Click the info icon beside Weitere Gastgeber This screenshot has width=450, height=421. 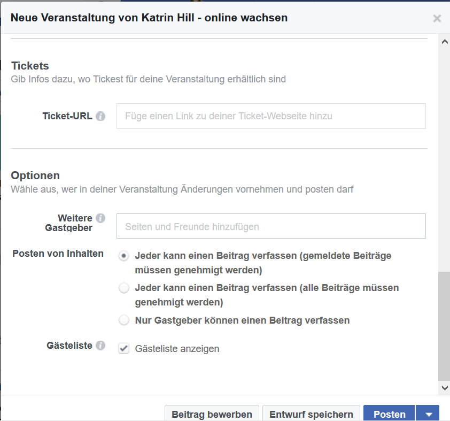pos(100,218)
